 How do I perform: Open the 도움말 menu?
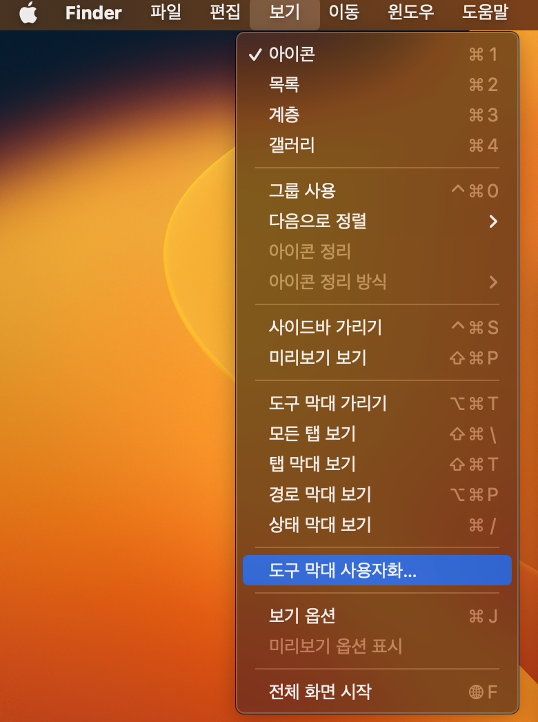(x=485, y=12)
